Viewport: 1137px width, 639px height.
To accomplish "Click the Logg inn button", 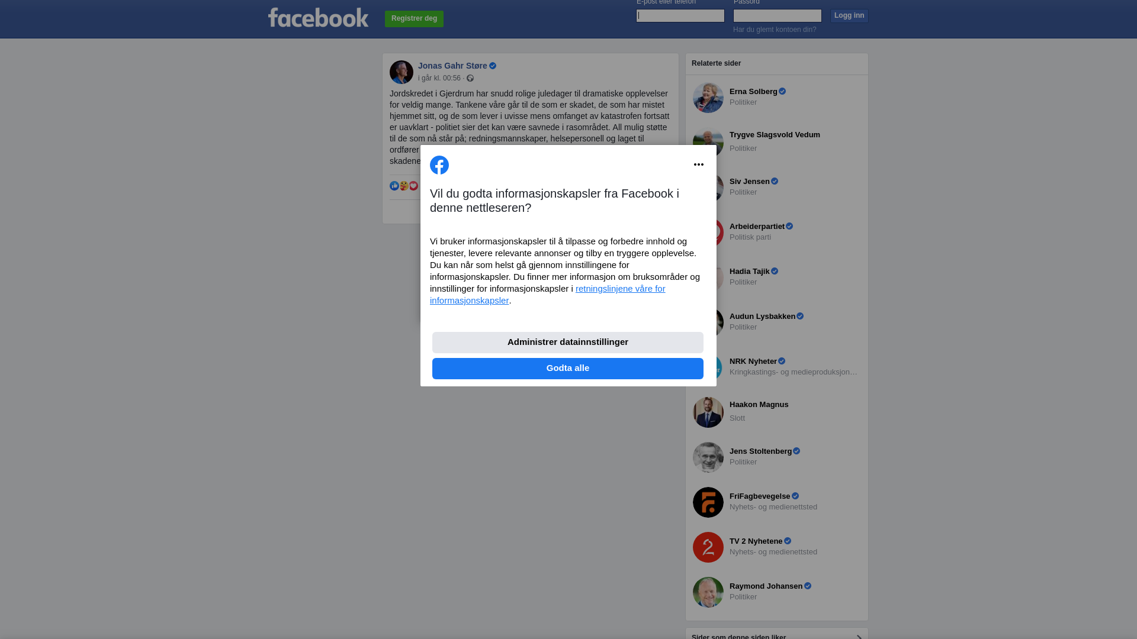I will [x=849, y=15].
